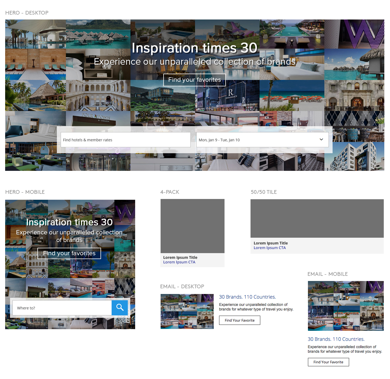The height and width of the screenshot is (379, 390).
Task: Open Lorem Ipsum CTA link in 50/50 tile
Action: tap(269, 248)
